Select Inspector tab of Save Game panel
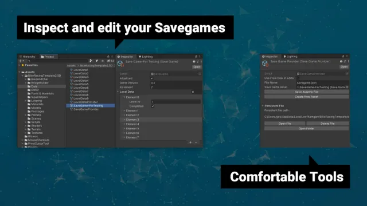Viewport: 367px width, 206px height. [x=125, y=57]
